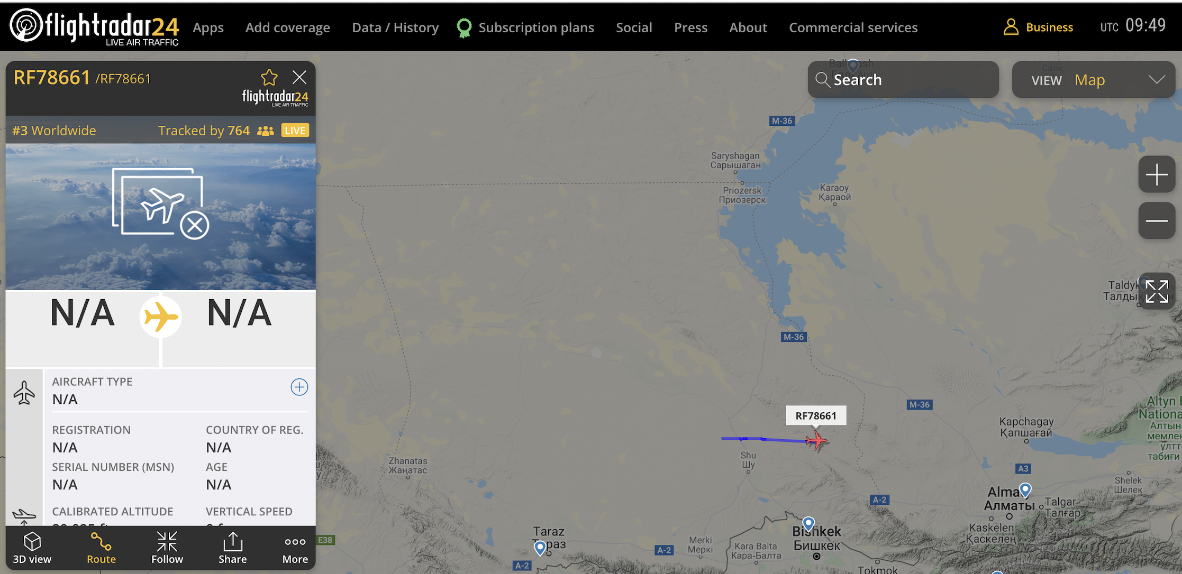Open the VIEW Map dropdown
The width and height of the screenshot is (1182, 574).
[x=1094, y=80]
